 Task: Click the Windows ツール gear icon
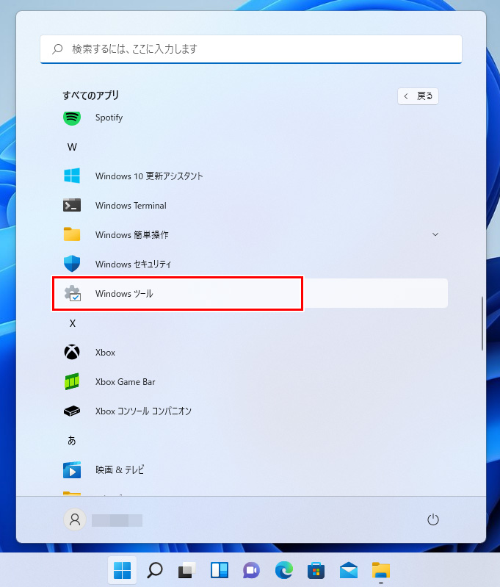point(72,293)
